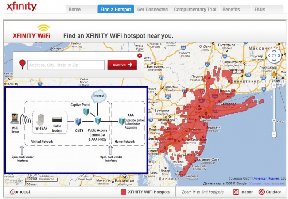288x199 pixels.
Task: Zoom out with the map minus button
Action: [x=274, y=134]
